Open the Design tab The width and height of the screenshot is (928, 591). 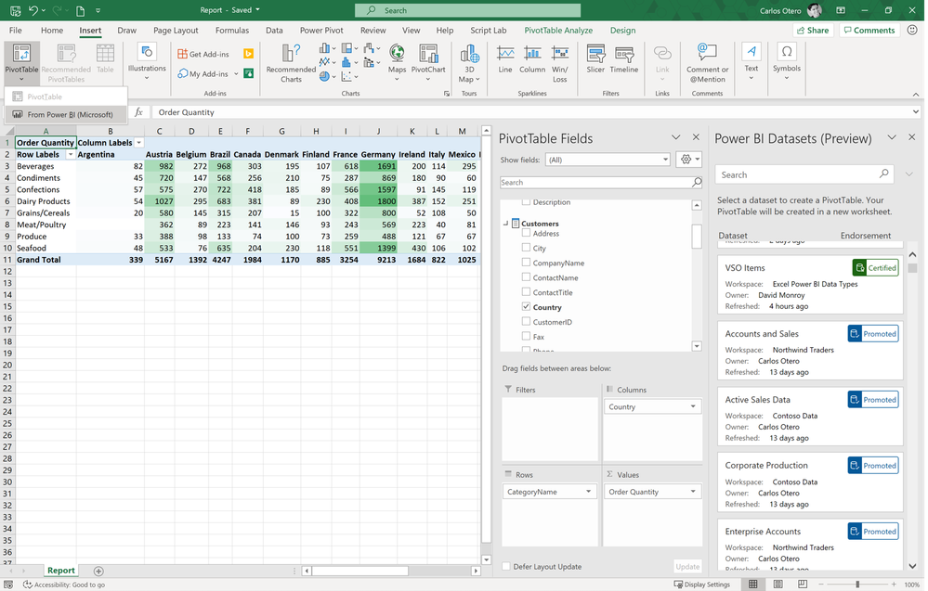pos(622,30)
